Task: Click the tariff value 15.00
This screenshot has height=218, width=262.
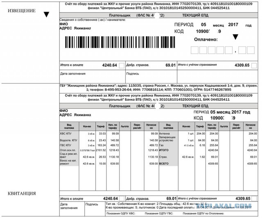Action: point(102,164)
